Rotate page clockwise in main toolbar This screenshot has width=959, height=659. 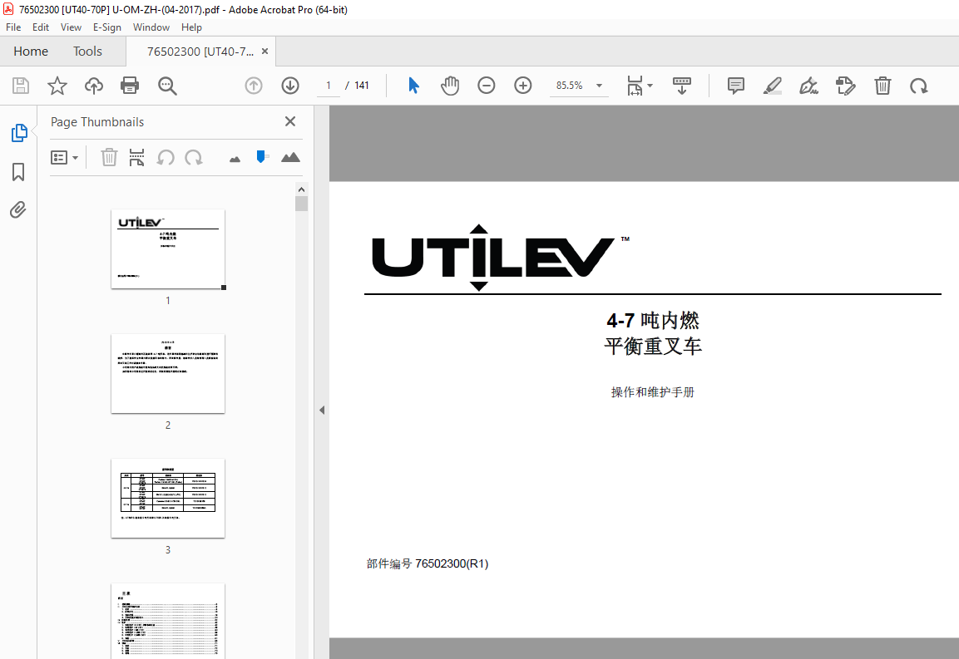(918, 86)
